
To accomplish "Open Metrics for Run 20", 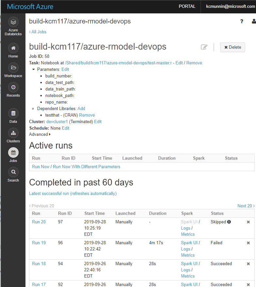I will (188, 234).
